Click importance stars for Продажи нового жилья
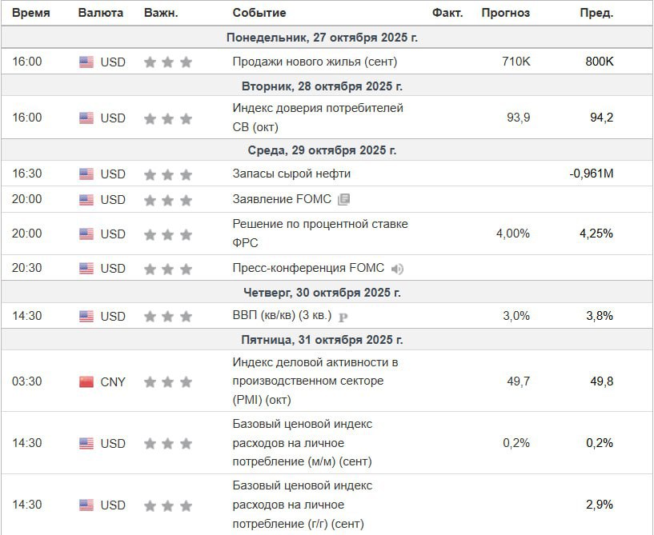 click(x=168, y=62)
